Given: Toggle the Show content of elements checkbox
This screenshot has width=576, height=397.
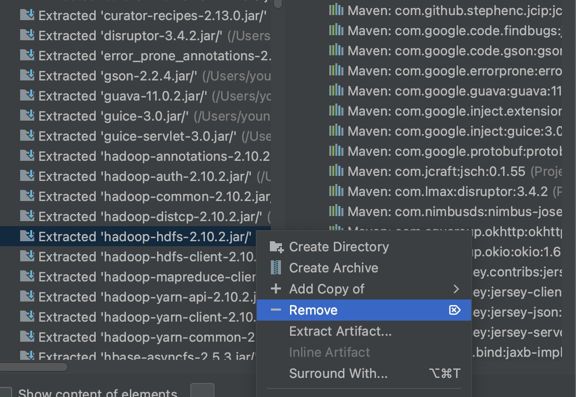Looking at the screenshot, I should pyautogui.click(x=6, y=392).
